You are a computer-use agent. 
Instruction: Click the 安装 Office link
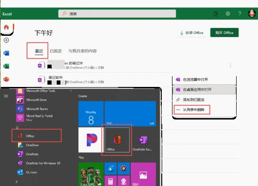pyautogui.click(x=192, y=33)
